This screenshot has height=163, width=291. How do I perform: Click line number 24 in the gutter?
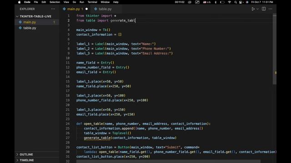tap(68, 124)
